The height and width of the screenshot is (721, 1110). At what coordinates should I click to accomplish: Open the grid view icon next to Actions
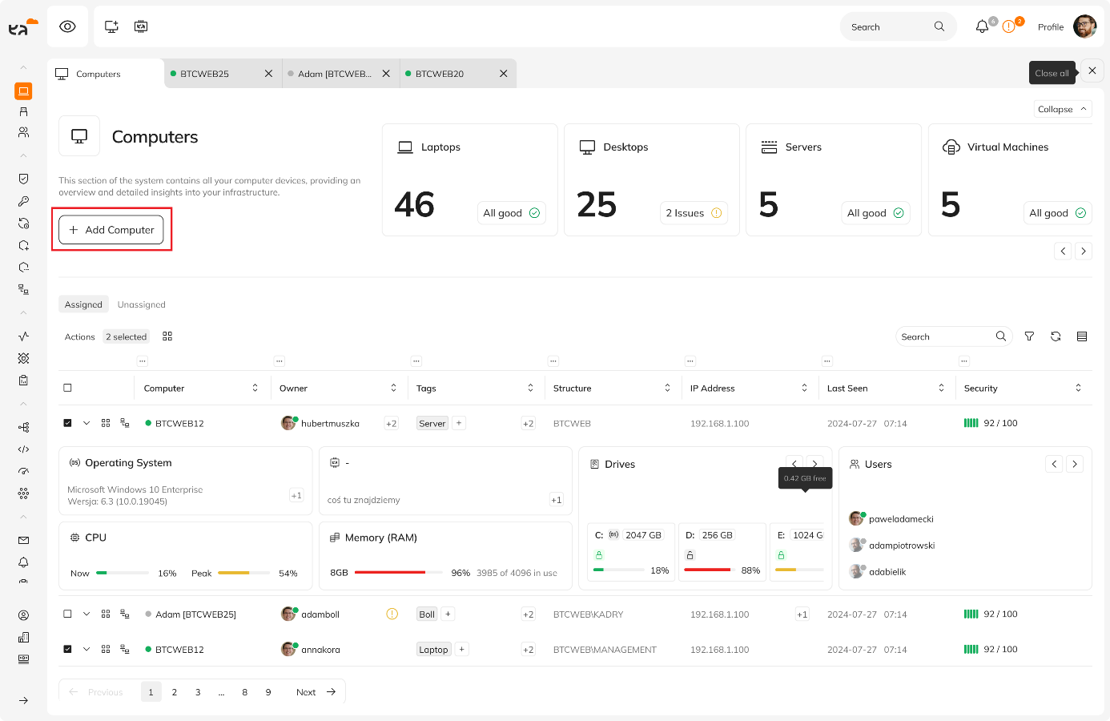167,336
